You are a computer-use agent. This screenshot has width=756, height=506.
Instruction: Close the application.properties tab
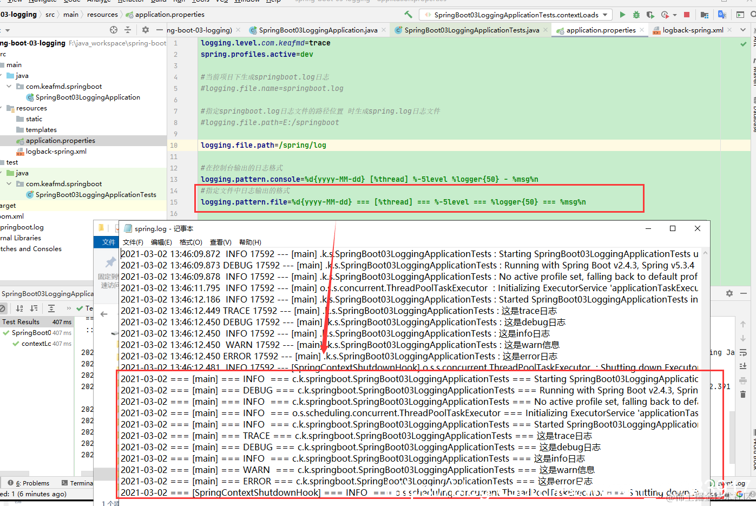(642, 30)
